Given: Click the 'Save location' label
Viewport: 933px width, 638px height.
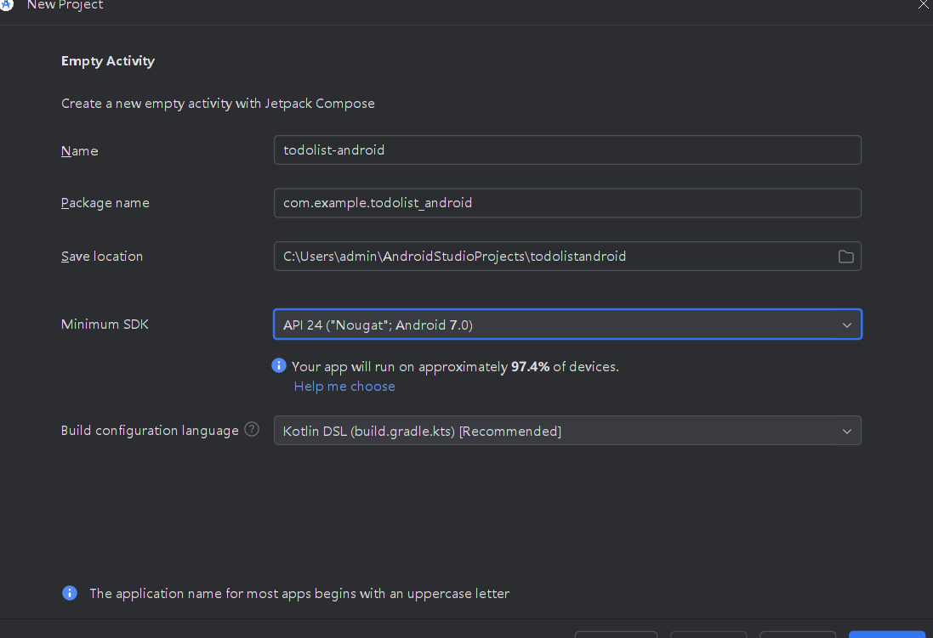Looking at the screenshot, I should click(102, 257).
